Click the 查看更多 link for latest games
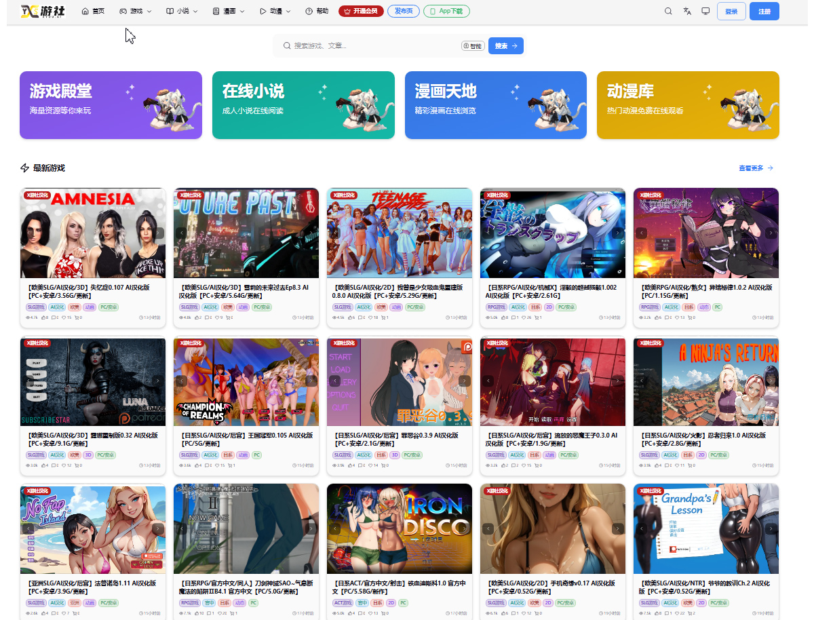This screenshot has height=620, width=814. click(752, 168)
